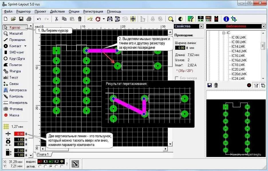The width and height of the screenshot is (268, 171).
Task: Delete the library macro with its trash icon
Action: (x=216, y=85)
